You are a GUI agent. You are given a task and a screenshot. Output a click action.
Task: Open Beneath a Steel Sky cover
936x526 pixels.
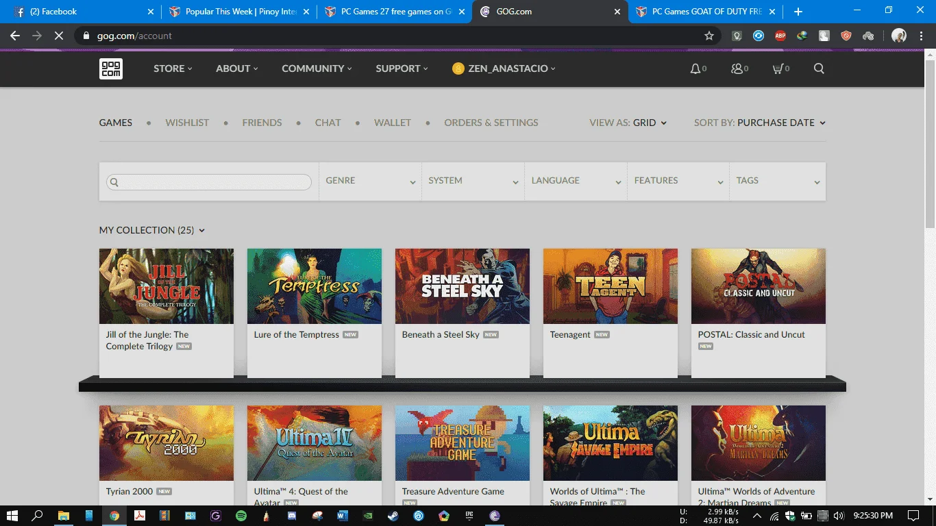pos(463,286)
